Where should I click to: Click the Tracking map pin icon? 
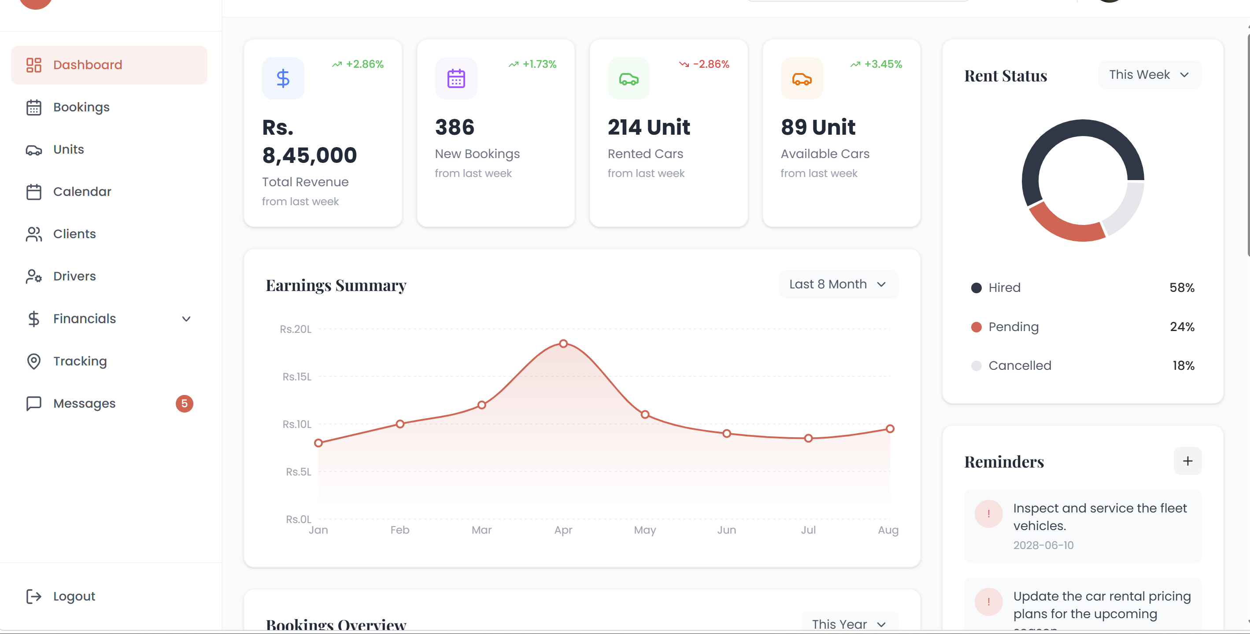click(33, 361)
